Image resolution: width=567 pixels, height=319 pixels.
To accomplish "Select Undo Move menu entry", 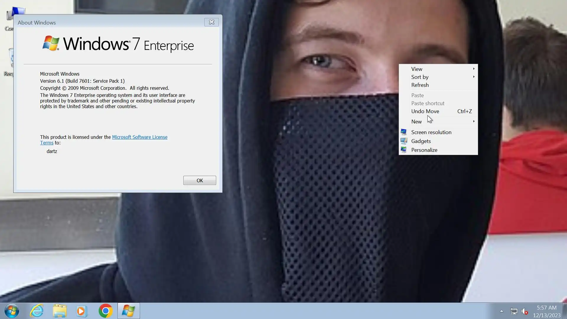I will (425, 111).
